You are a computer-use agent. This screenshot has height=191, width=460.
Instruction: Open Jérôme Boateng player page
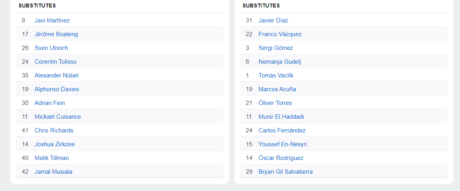(56, 34)
